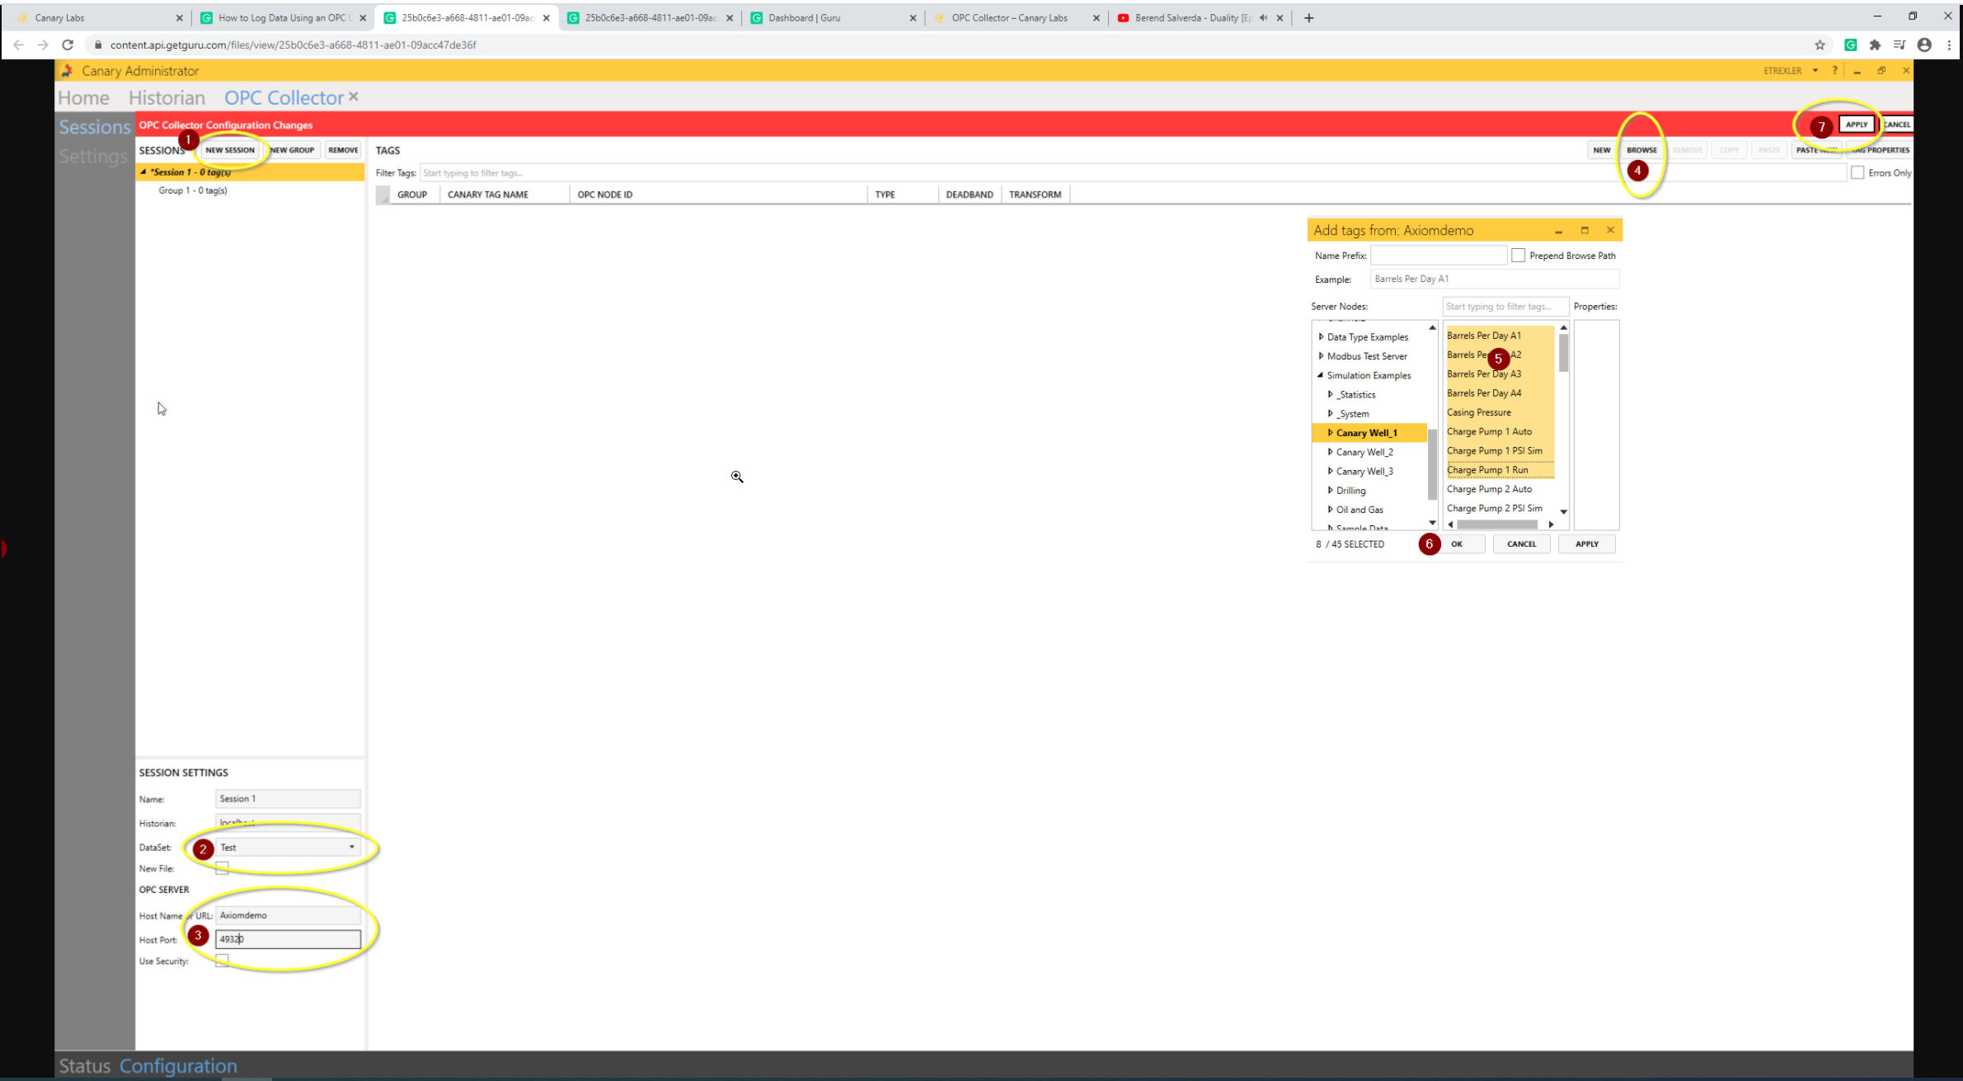Reload the page with refresh icon
Image resolution: width=1963 pixels, height=1081 pixels.
[68, 45]
